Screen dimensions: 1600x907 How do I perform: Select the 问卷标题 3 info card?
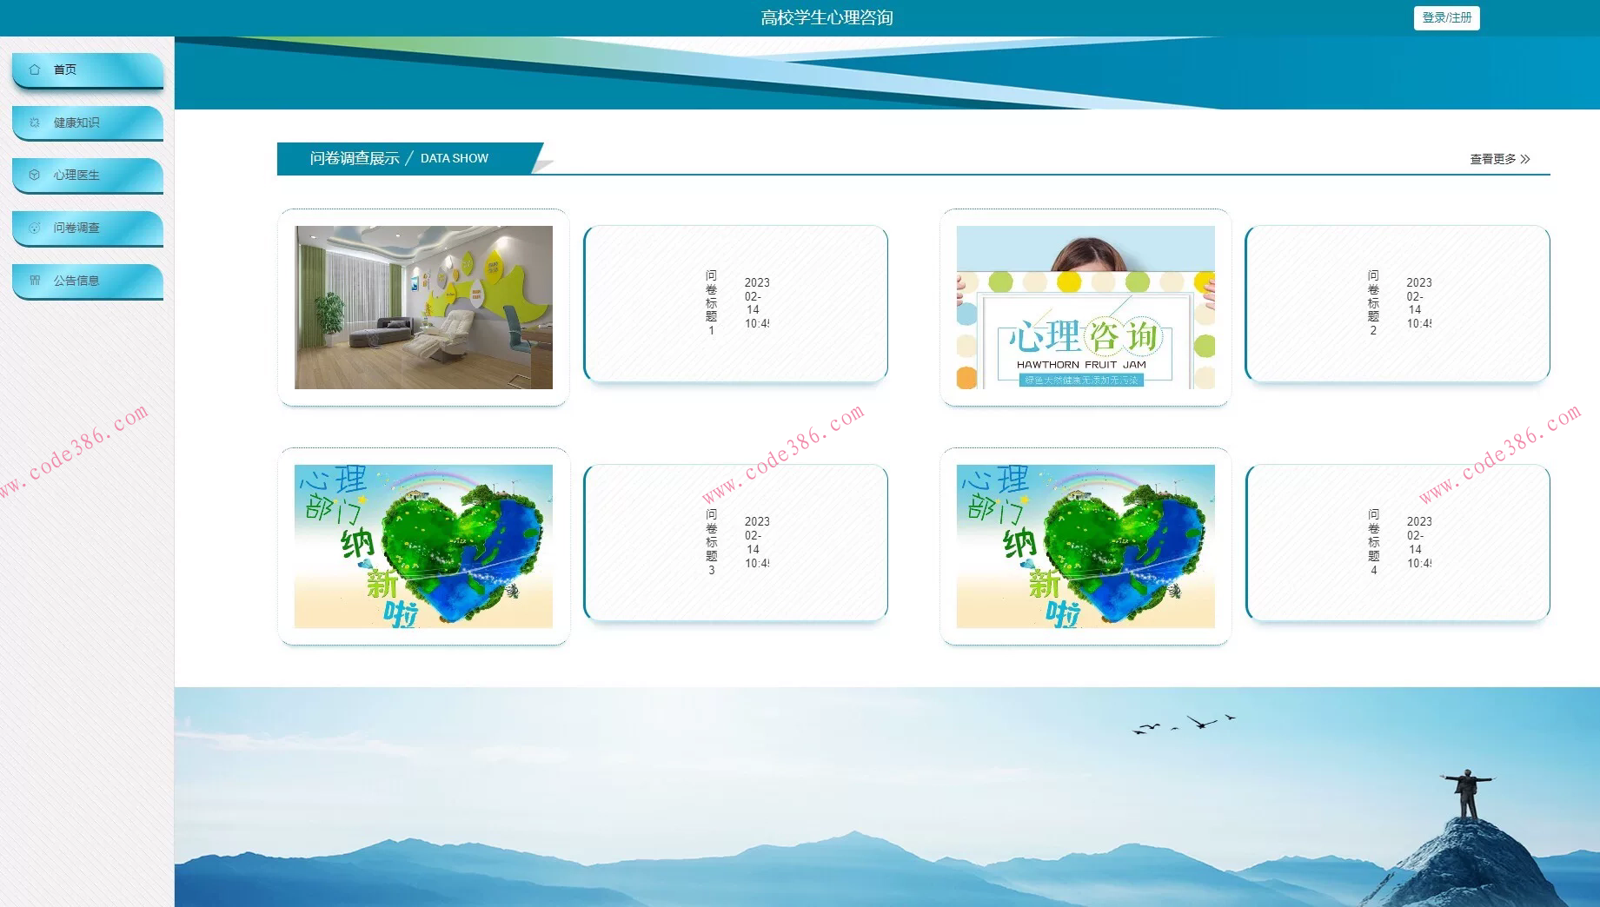point(735,542)
